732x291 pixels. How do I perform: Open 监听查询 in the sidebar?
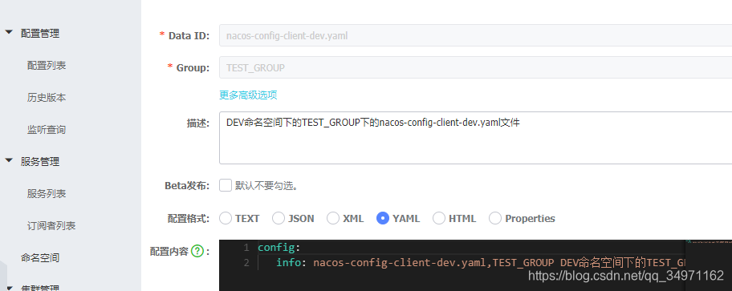coord(47,130)
